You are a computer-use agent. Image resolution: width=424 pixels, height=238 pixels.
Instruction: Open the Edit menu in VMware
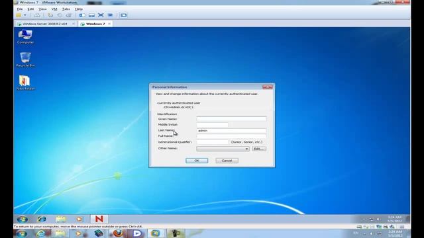30,9
